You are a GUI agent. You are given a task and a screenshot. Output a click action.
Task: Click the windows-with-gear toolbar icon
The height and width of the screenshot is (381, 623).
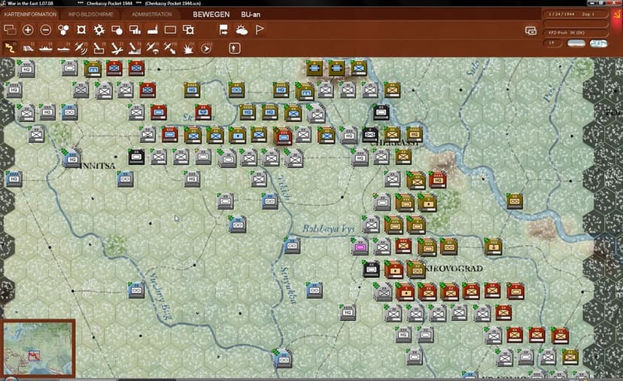click(x=188, y=30)
